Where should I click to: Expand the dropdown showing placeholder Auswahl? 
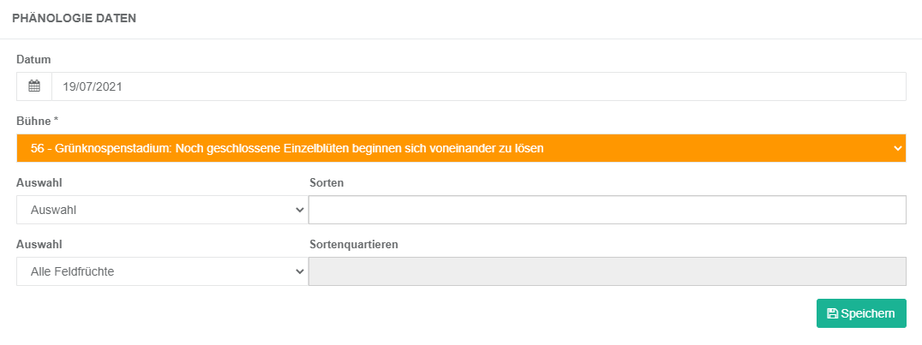162,210
